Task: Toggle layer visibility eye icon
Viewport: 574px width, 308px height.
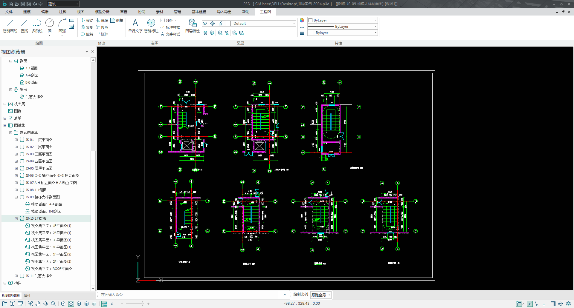Action: point(205,23)
